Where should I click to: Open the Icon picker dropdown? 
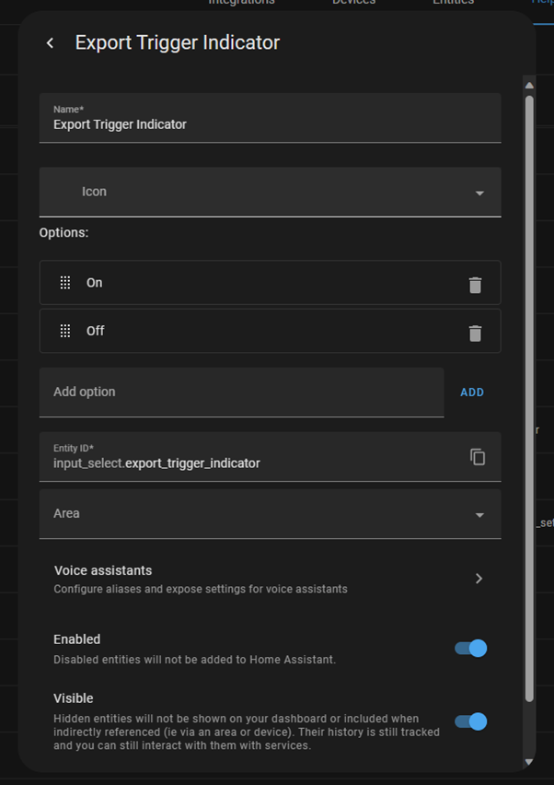click(x=270, y=193)
